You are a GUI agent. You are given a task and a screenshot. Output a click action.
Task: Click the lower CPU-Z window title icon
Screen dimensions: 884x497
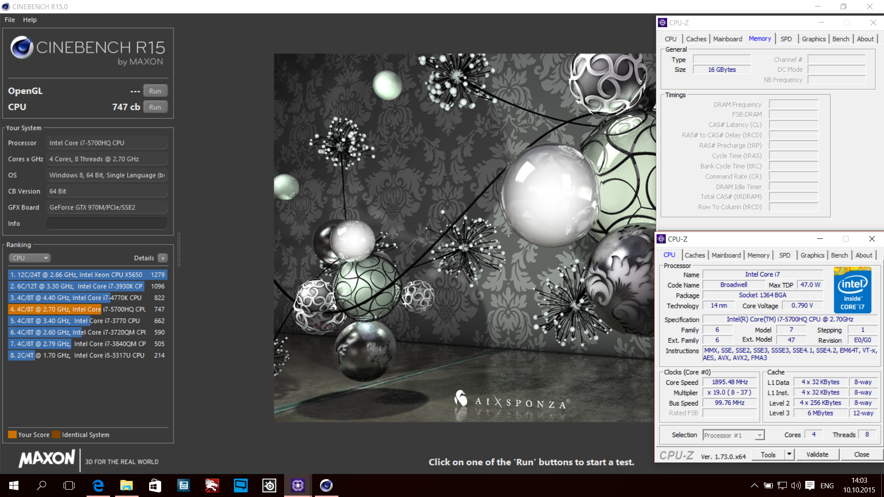coord(661,239)
